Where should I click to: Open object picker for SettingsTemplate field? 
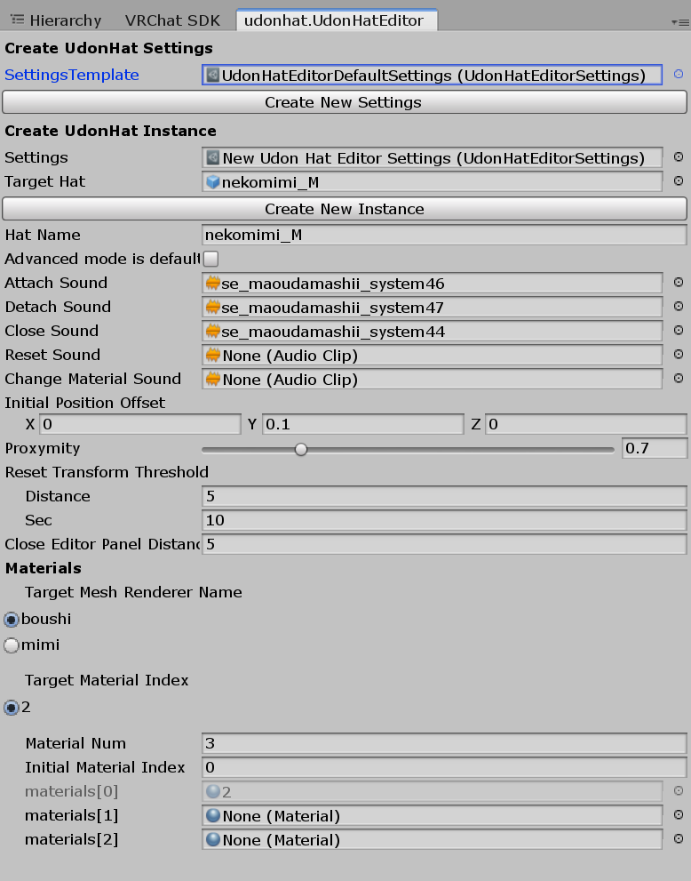[678, 74]
